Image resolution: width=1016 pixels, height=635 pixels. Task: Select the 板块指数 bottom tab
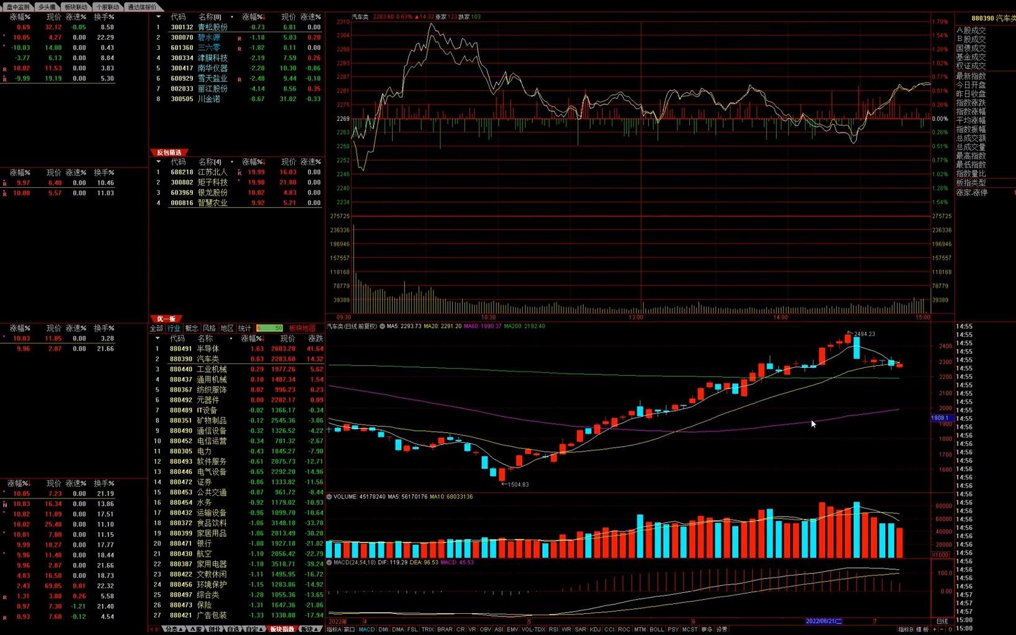point(282,629)
